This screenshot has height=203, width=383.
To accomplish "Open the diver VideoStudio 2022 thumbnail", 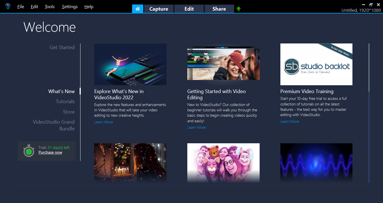I will click(130, 64).
